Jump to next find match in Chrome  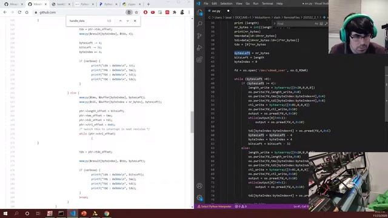click(128, 21)
